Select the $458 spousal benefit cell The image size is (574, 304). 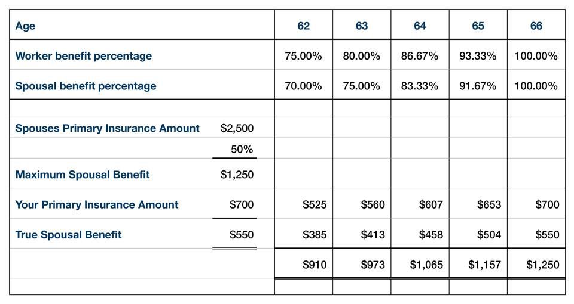[x=430, y=235]
